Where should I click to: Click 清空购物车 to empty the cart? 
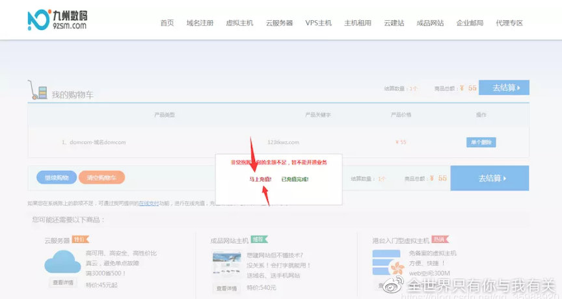point(101,177)
